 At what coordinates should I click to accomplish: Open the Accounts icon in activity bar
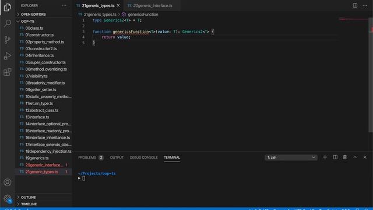click(x=8, y=183)
